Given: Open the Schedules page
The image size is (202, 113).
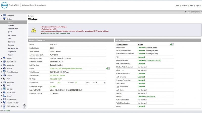Looking at the screenshot, I should [x=12, y=42].
